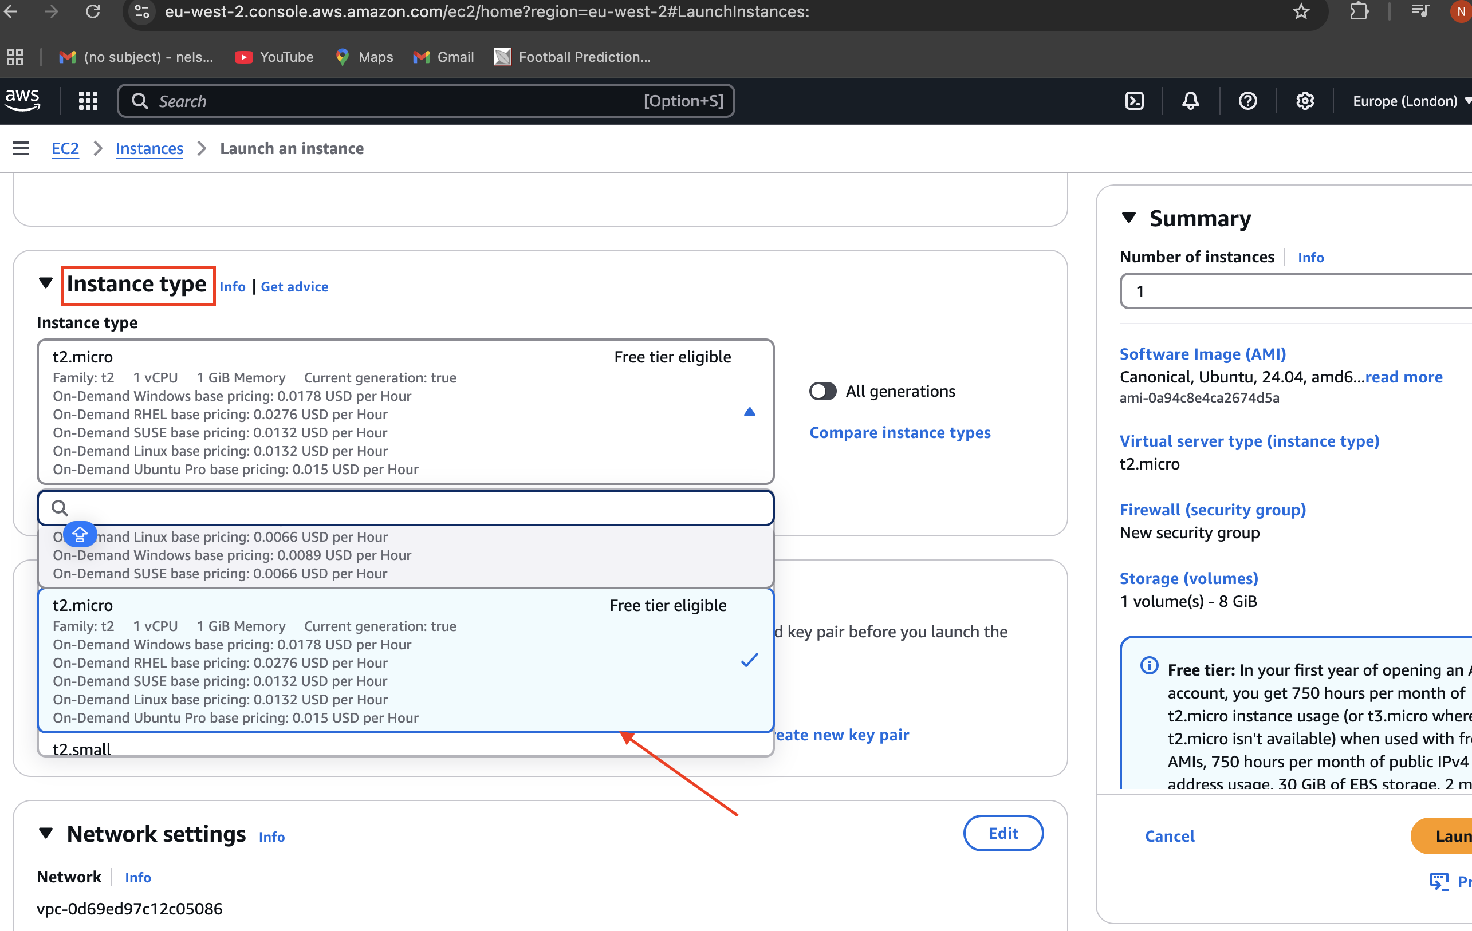Focus the AWS console Search field
The width and height of the screenshot is (1472, 931).
[426, 101]
